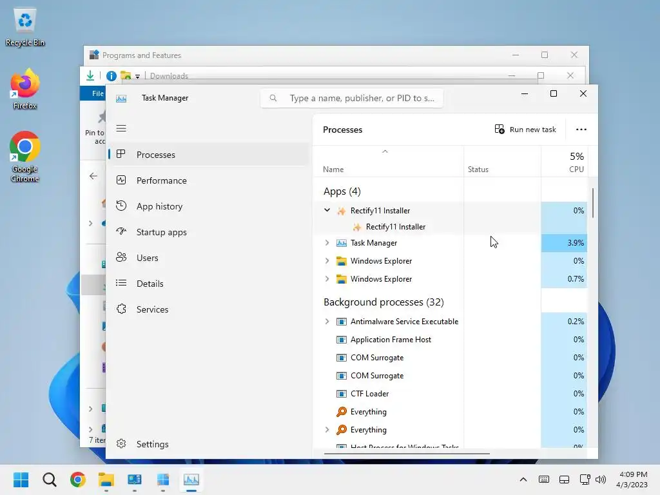Select the Firefox desktop shortcut
This screenshot has width=660, height=495.
(25, 90)
